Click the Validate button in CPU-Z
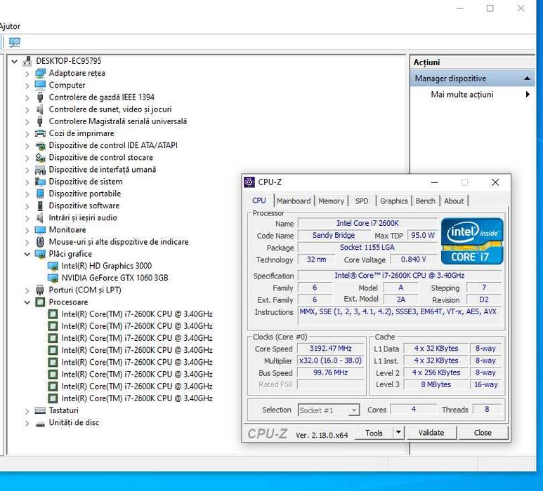543x491 pixels. 431,433
